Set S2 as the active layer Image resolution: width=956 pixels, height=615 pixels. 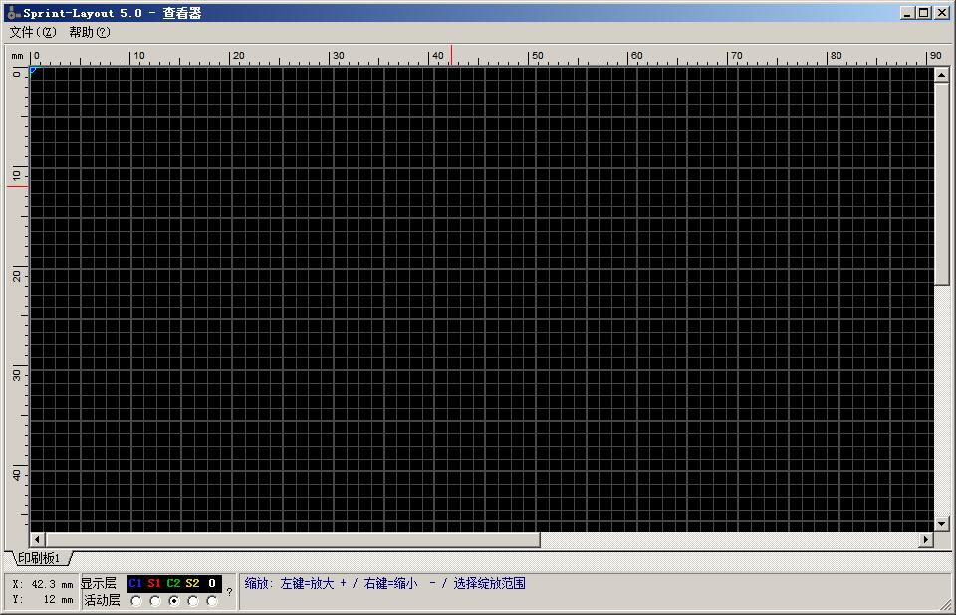click(193, 602)
